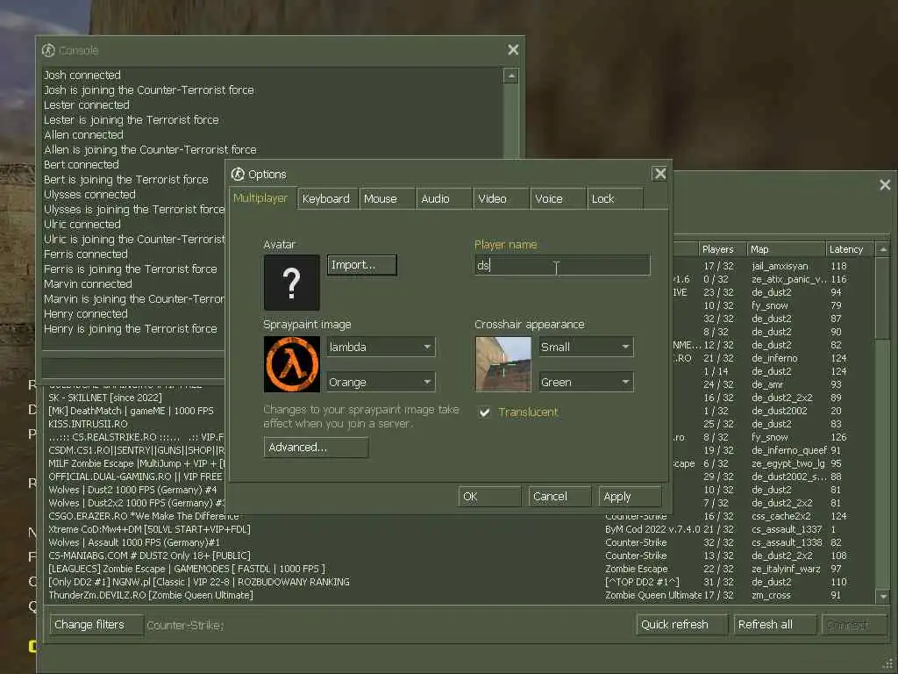Close the server browser window

(885, 184)
